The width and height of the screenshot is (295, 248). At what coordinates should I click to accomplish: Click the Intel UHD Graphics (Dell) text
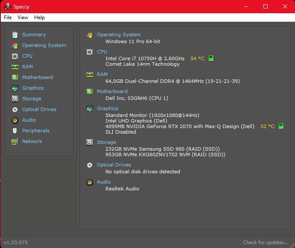(x=136, y=121)
